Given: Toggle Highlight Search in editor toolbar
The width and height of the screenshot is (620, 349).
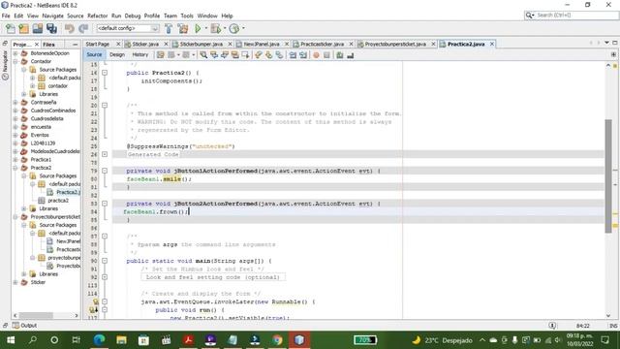Looking at the screenshot, I should 234,55.
